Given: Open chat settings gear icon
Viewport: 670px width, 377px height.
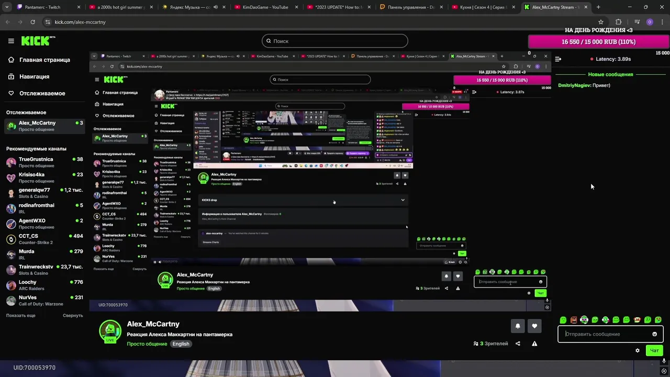Looking at the screenshot, I should (x=637, y=351).
